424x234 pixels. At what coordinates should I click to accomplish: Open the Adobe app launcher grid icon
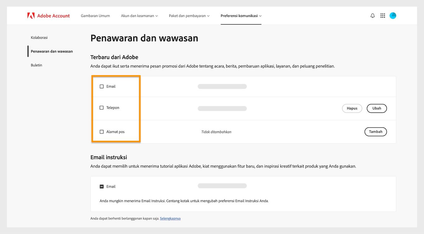click(383, 15)
